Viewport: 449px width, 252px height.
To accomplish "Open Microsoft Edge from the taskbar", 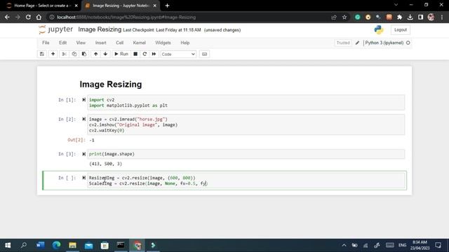I will tap(56, 245).
